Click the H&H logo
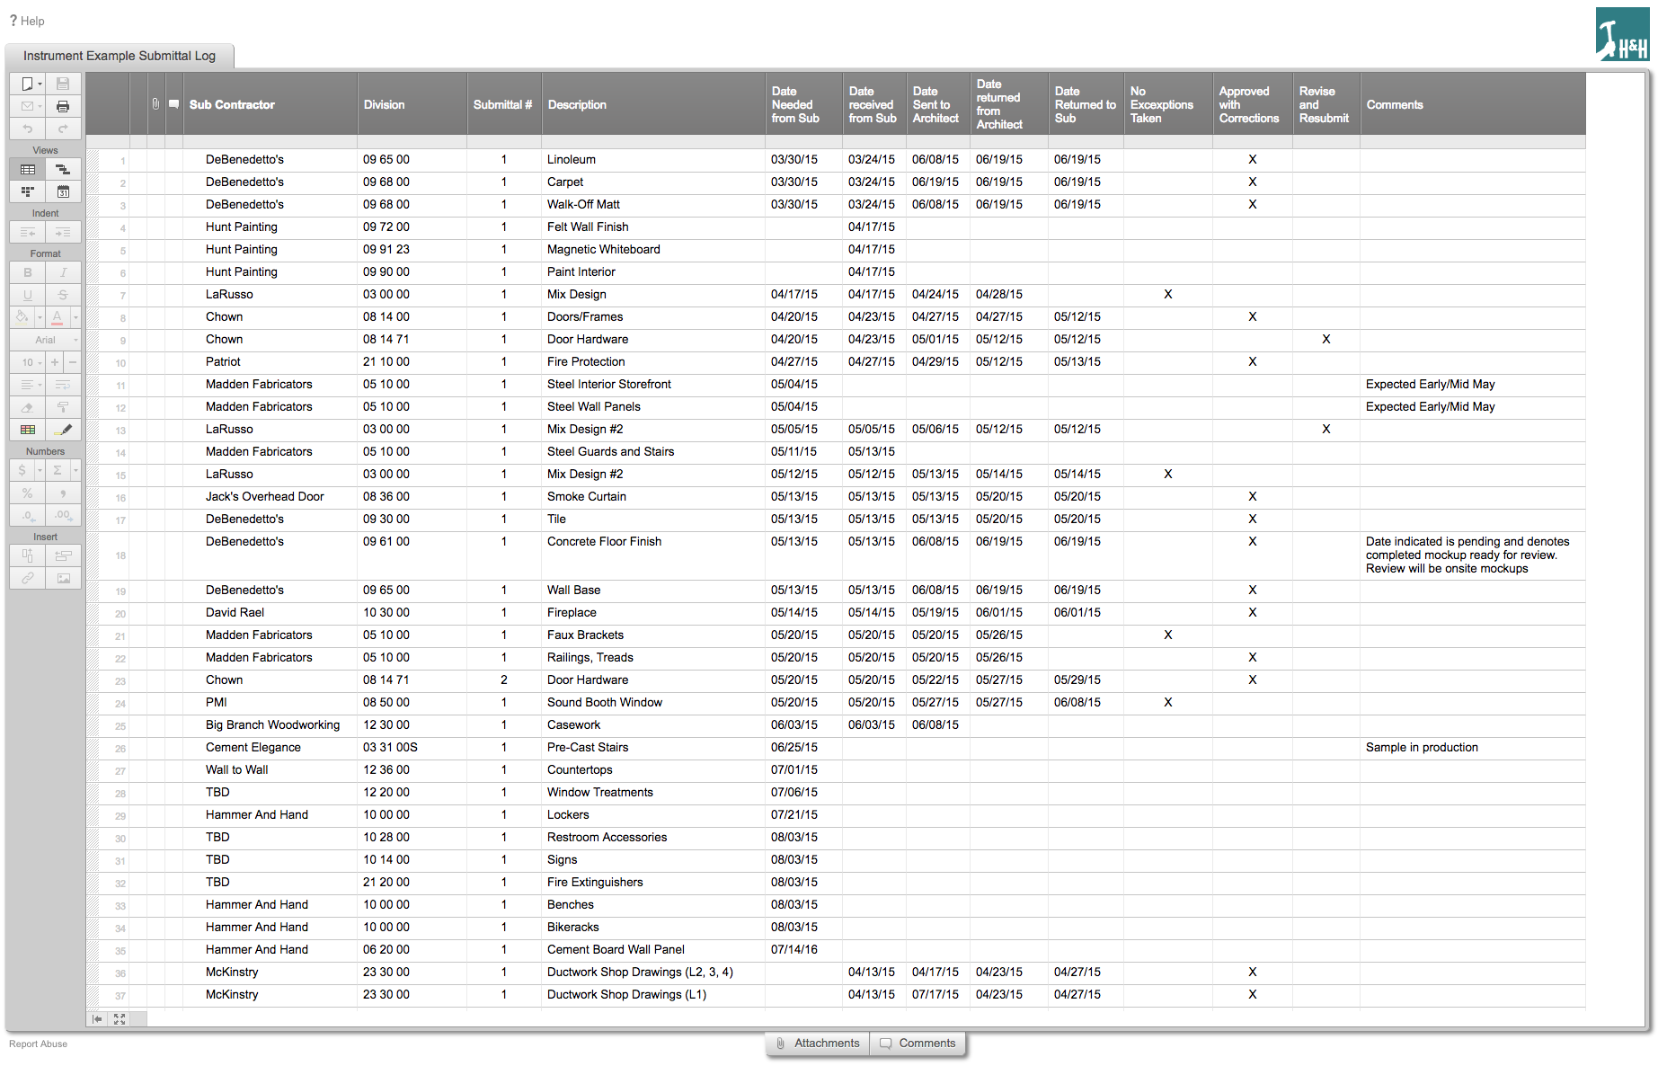Screen dimensions: 1658x1066 point(1622,34)
